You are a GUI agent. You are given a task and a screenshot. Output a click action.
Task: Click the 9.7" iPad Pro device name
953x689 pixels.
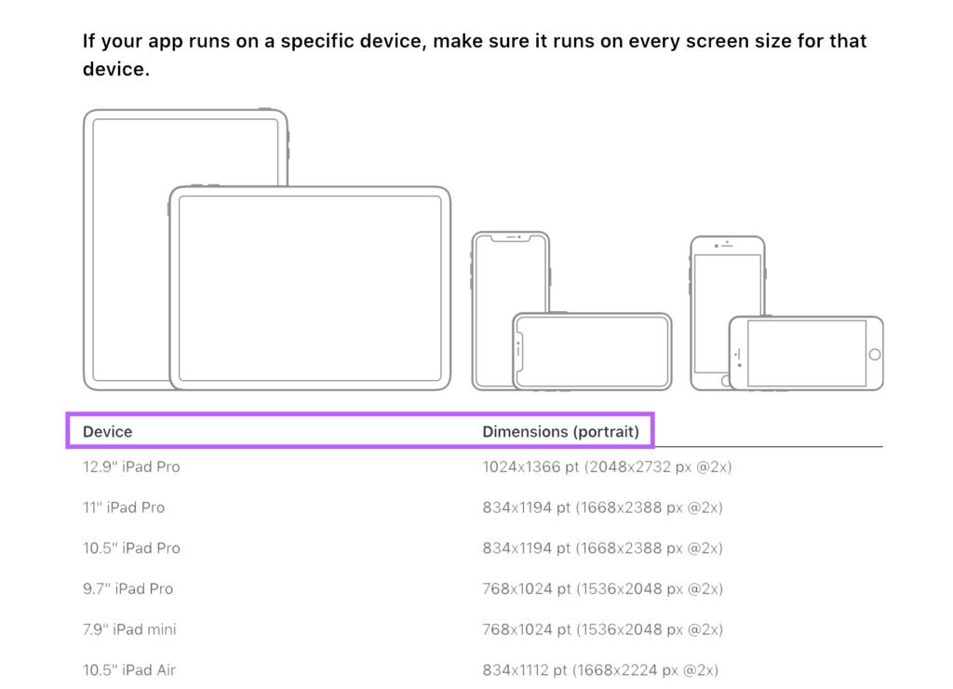(x=128, y=588)
